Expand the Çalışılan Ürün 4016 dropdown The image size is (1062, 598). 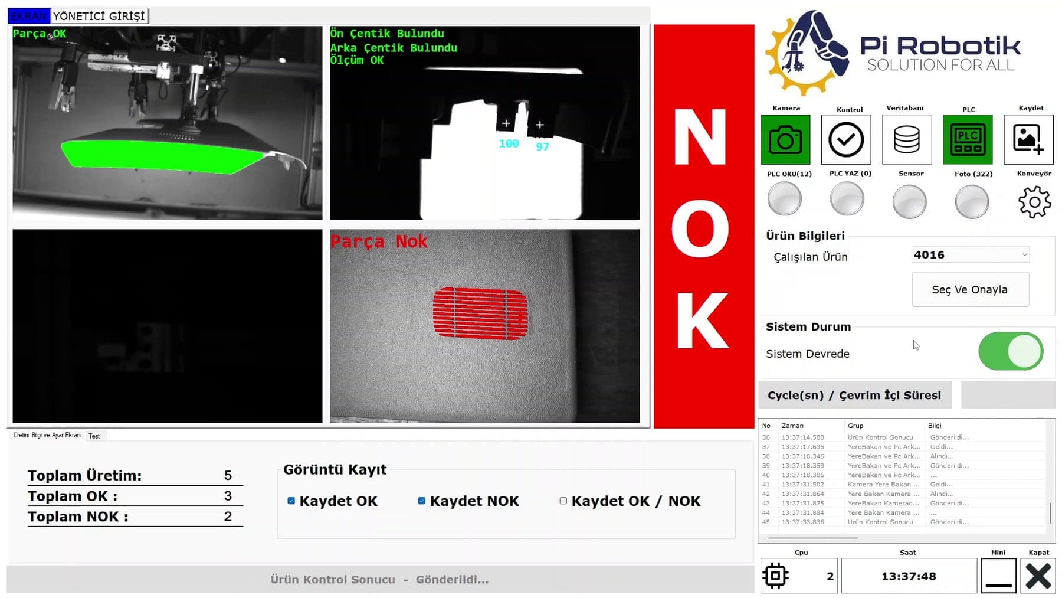point(971,255)
